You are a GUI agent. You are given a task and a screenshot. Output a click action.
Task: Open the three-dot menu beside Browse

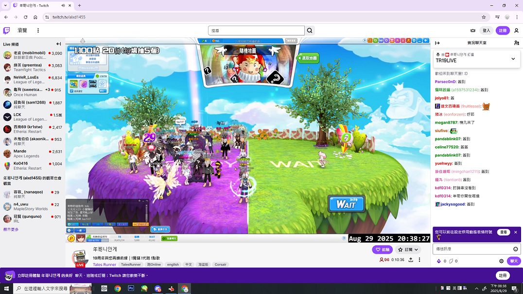(x=38, y=31)
